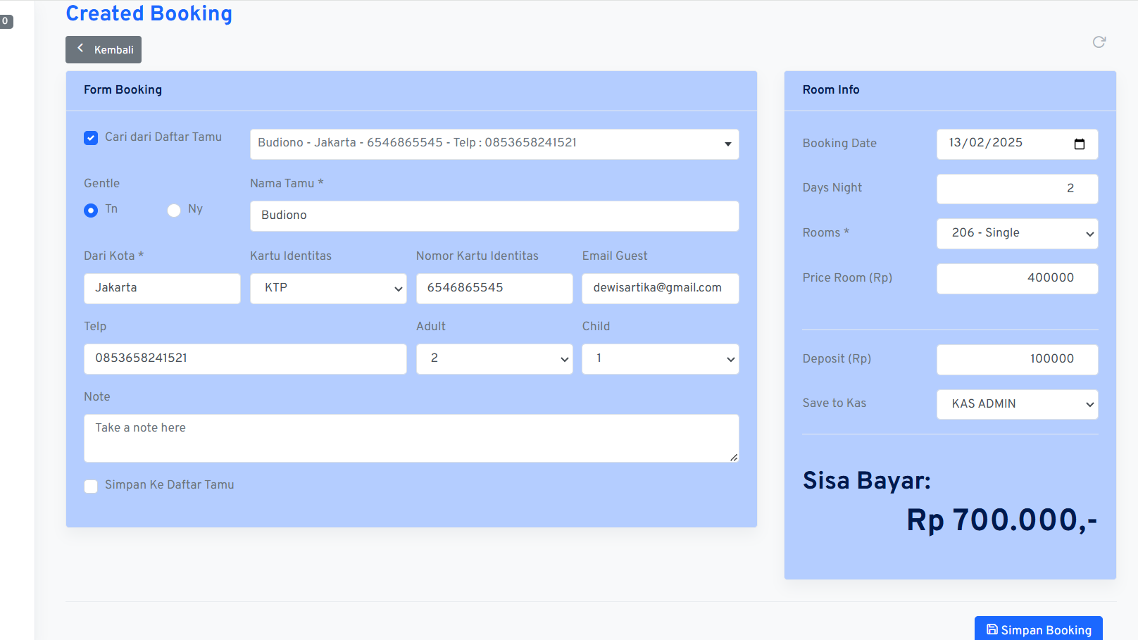Click the refresh icon at top right
The width and height of the screenshot is (1138, 640).
coord(1099,42)
